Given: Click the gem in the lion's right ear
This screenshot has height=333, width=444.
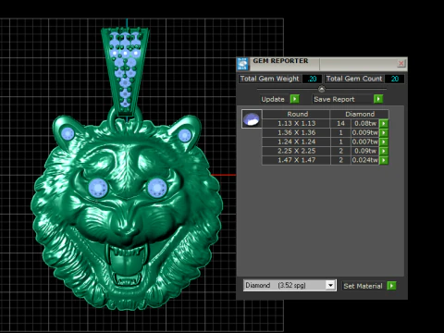Looking at the screenshot, I should (x=184, y=135).
